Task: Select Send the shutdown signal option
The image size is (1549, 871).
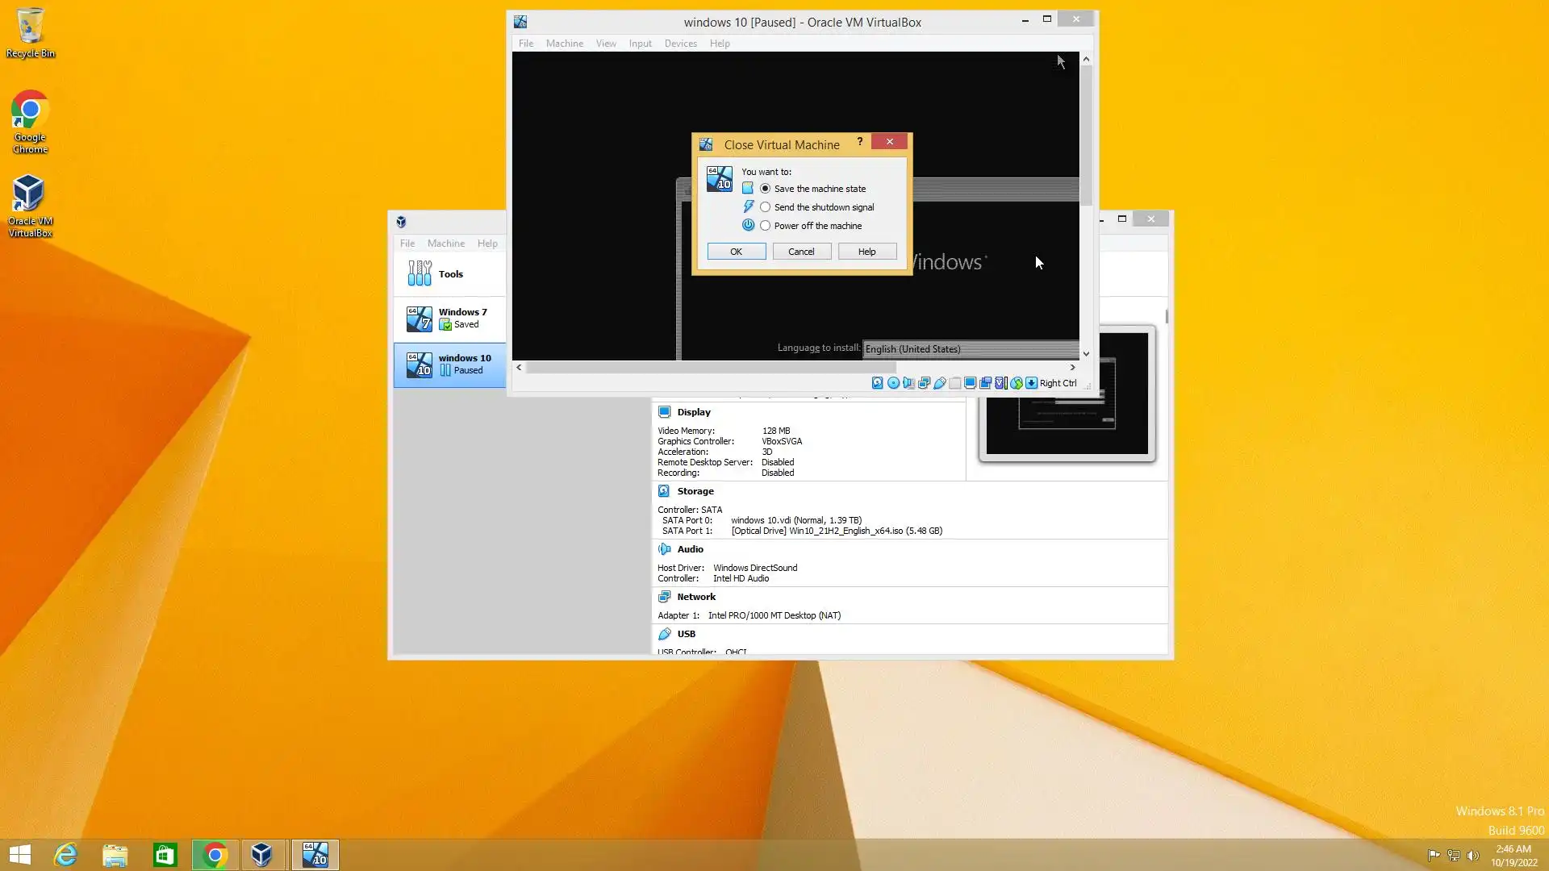Action: click(x=765, y=207)
